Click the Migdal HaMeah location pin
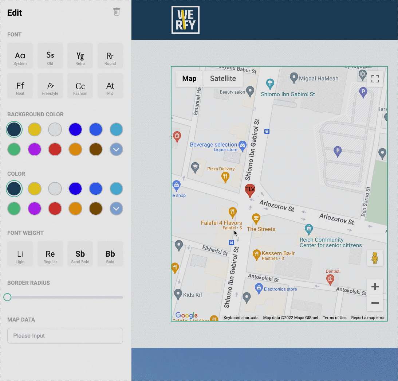398x381 pixels. [x=294, y=78]
